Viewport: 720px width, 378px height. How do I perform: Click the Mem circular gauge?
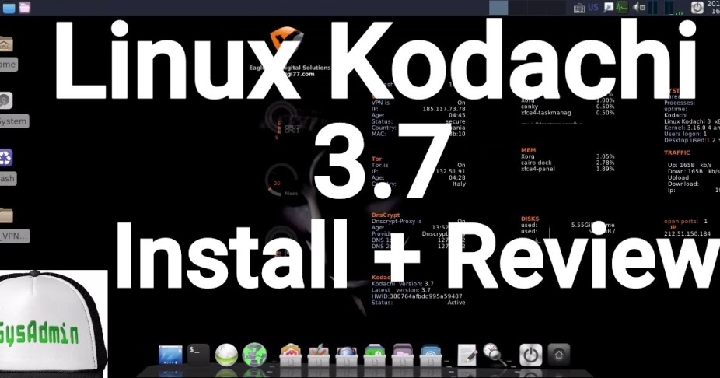pyautogui.click(x=282, y=181)
